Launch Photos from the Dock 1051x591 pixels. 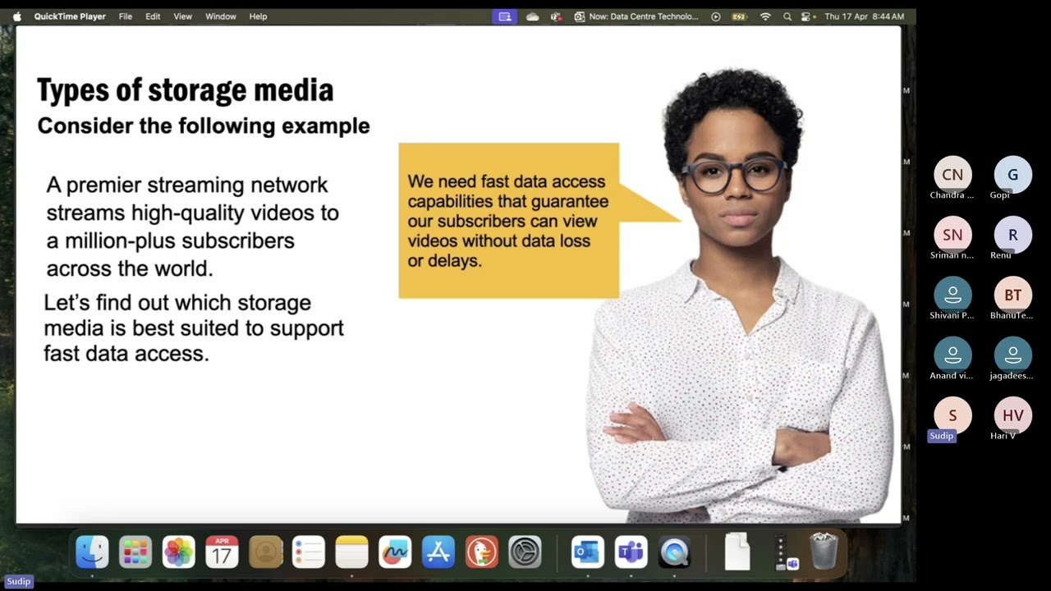[x=178, y=552]
